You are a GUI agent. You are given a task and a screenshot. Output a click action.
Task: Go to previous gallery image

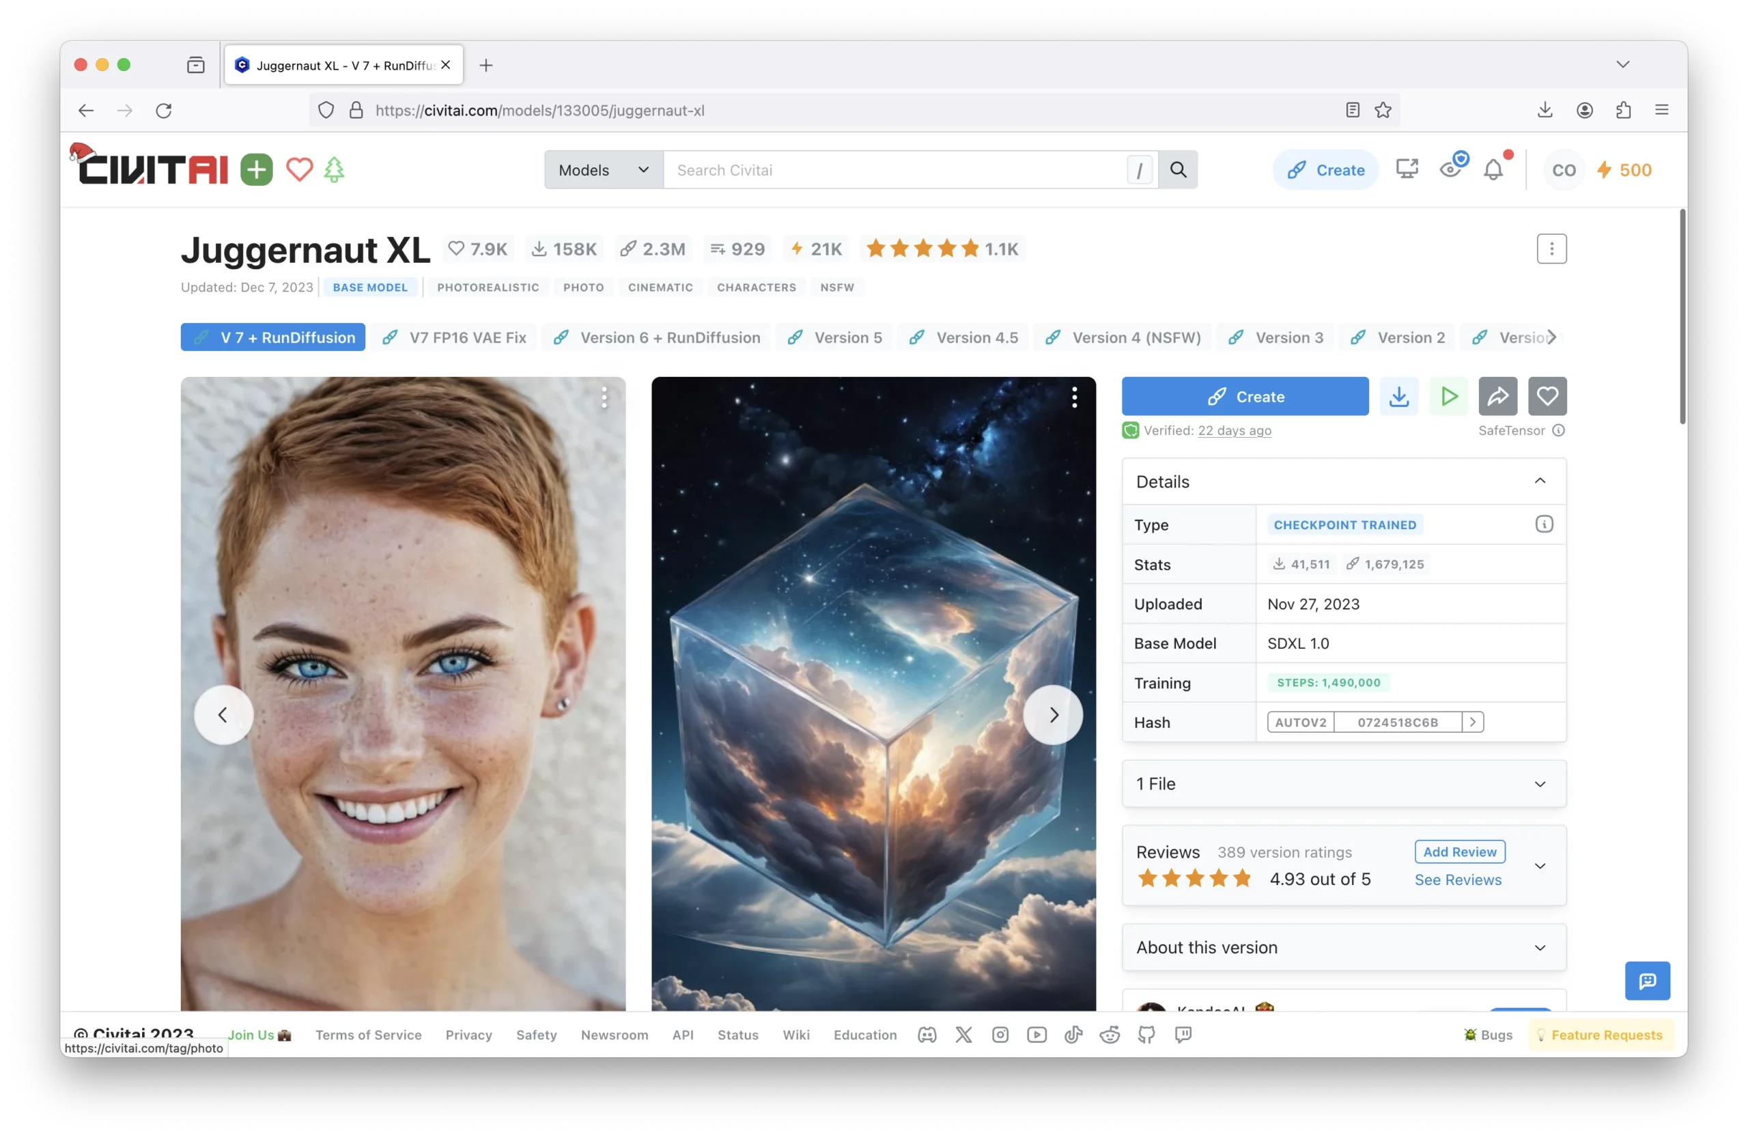[223, 715]
